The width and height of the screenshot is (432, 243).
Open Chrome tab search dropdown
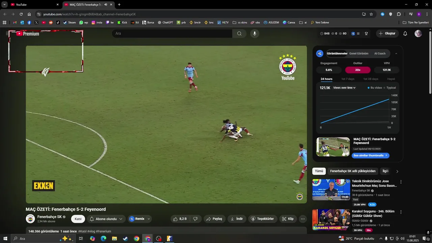4,4
